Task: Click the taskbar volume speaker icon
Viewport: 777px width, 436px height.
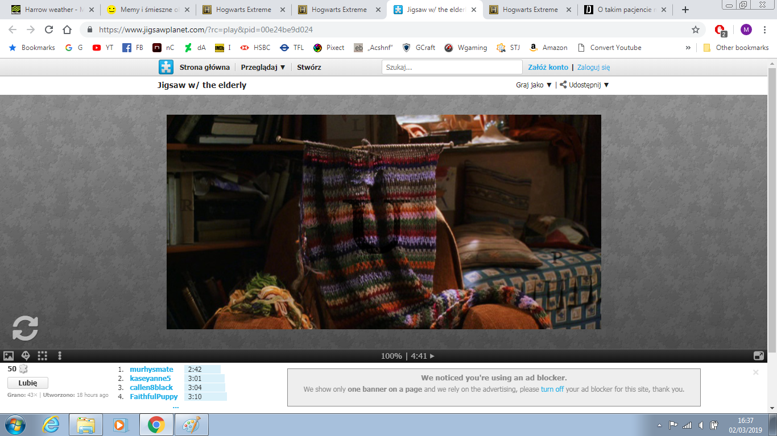Action: 701,425
